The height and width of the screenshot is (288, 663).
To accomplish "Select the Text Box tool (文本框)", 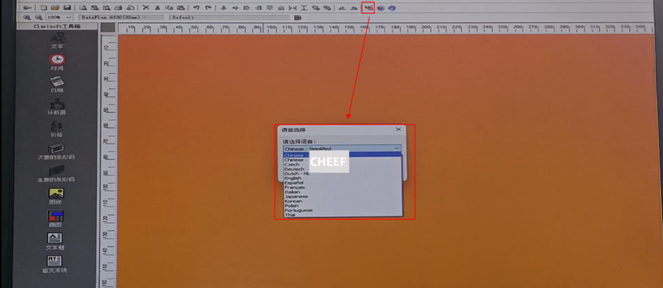I will tap(56, 240).
